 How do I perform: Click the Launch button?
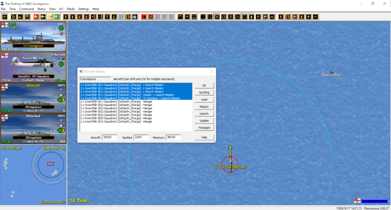coord(204,114)
